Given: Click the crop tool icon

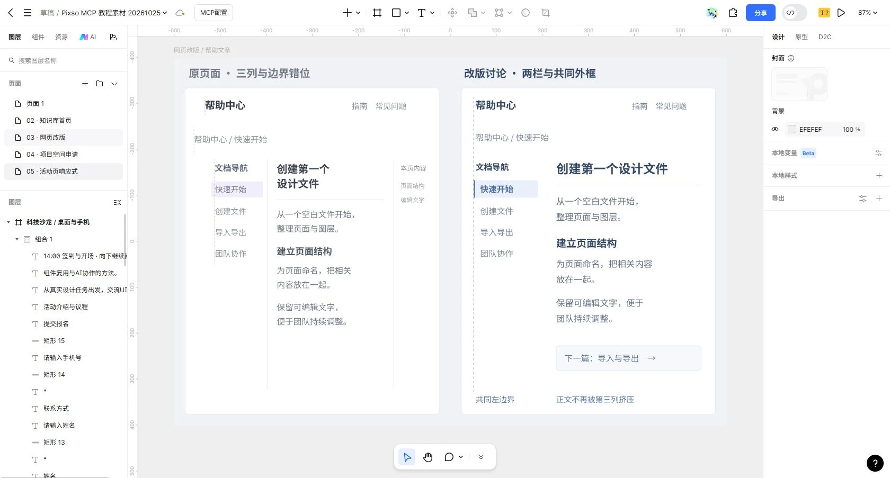Looking at the screenshot, I should coord(546,13).
